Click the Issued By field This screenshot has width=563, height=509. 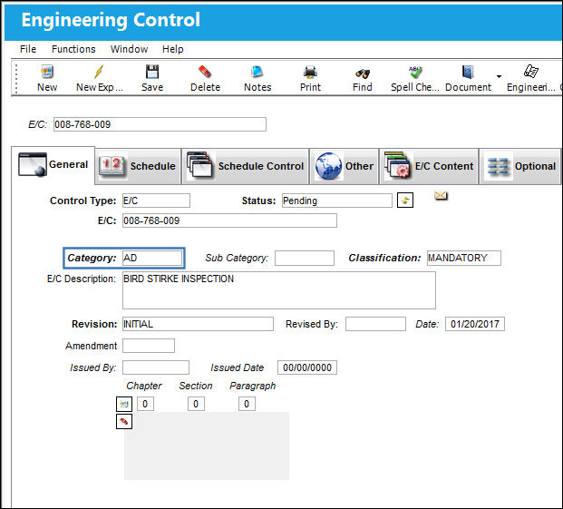pos(156,367)
